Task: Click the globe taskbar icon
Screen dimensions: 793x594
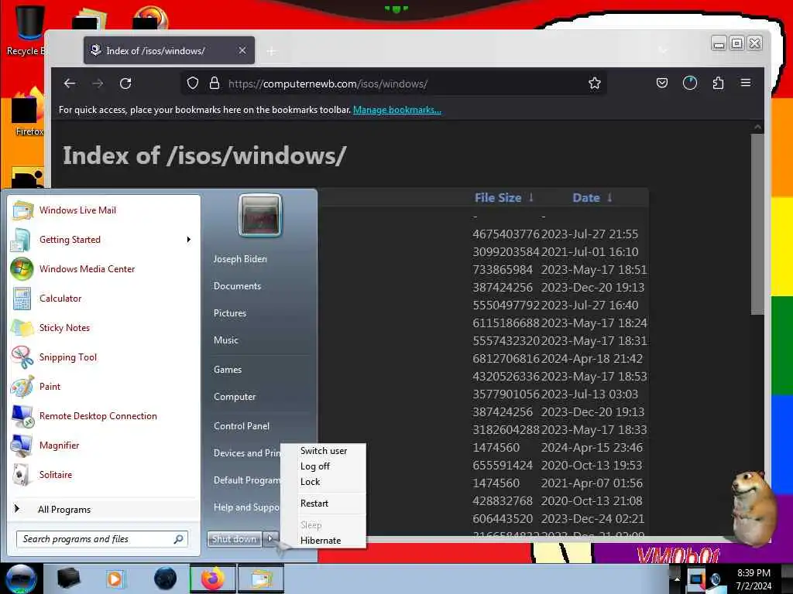Action: [x=165, y=579]
